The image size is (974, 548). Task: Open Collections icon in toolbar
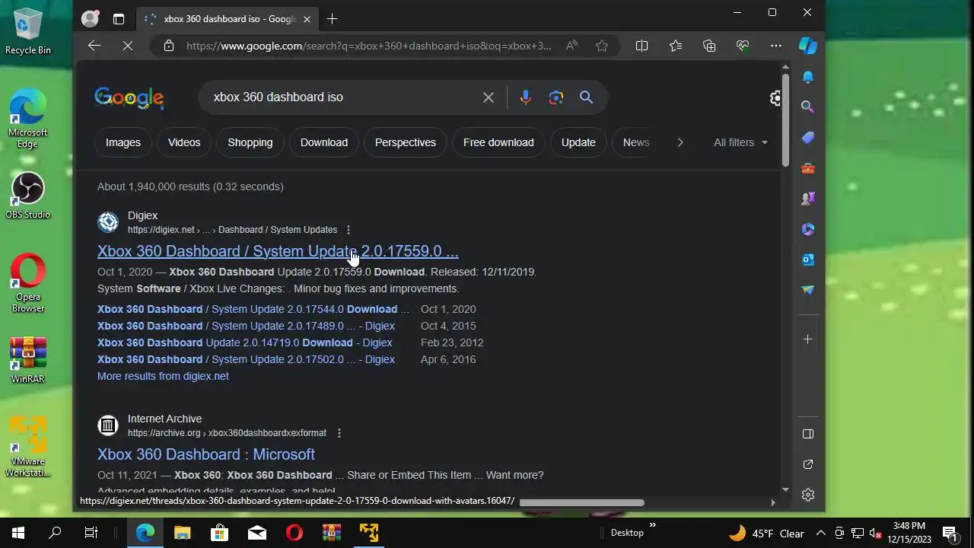pos(709,46)
